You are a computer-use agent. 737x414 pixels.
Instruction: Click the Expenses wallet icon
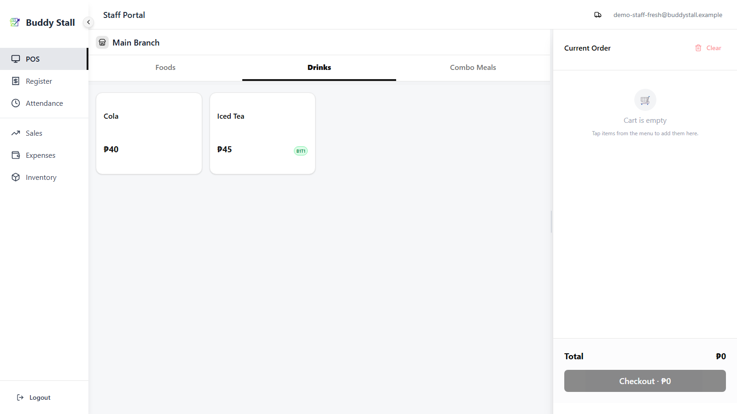coord(16,155)
